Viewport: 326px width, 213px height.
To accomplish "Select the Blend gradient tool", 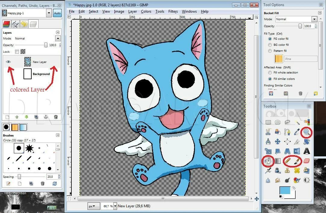I will click(x=277, y=161).
